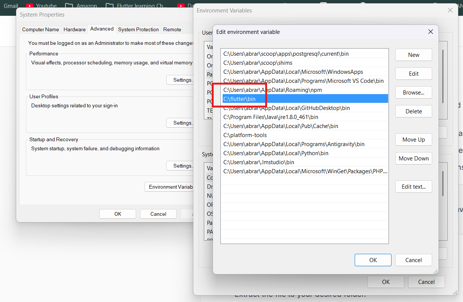Select the Microsoft\WindowsApps path row

click(x=305, y=72)
